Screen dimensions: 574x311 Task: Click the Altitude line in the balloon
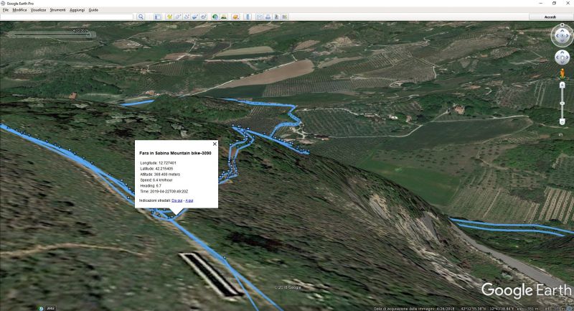click(x=160, y=175)
